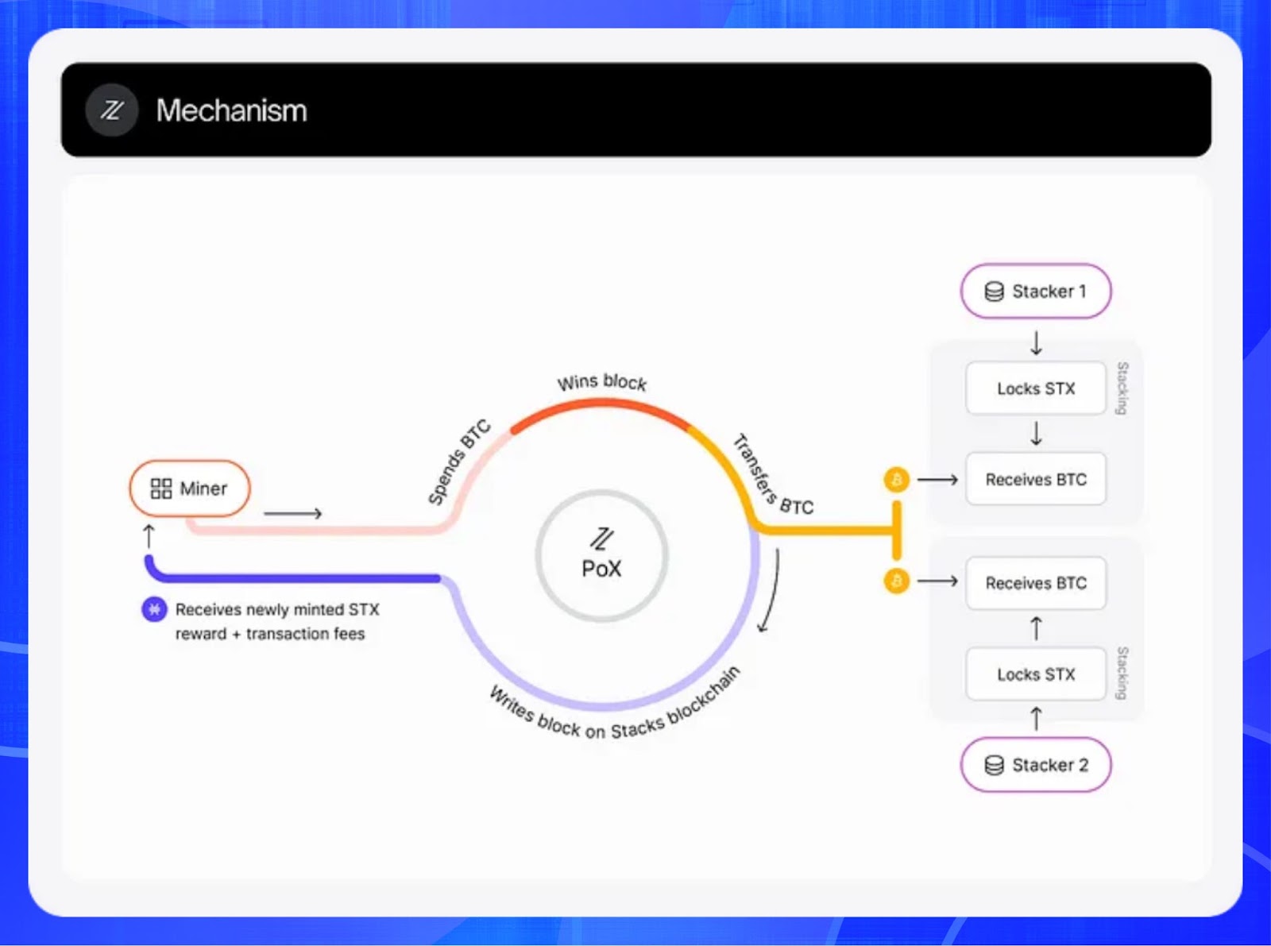Click the database icon in Stacker 1
The image size is (1271, 946).
[x=994, y=292]
